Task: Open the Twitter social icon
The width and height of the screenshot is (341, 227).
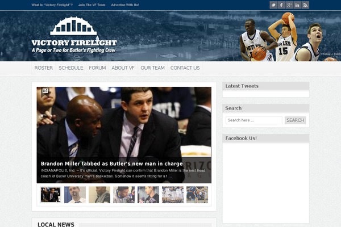Action: 273,5
